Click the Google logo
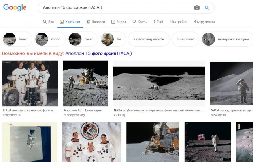This screenshot has width=253, height=162. tap(15, 7)
